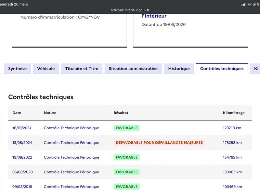This screenshot has width=260, height=195.
Task: Click the 178293 km mileage entry
Action: (x=232, y=143)
